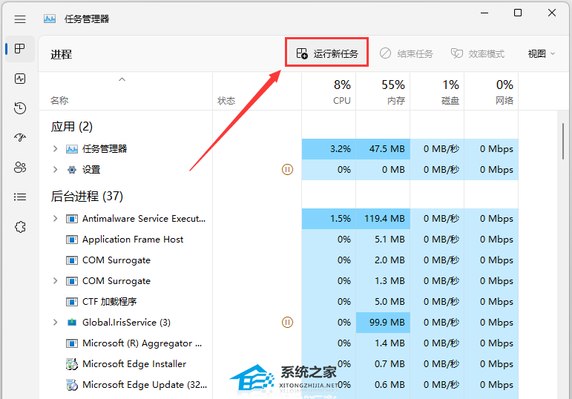Select the Processes sidebar icon
Viewport: 572px width, 399px height.
pyautogui.click(x=20, y=49)
